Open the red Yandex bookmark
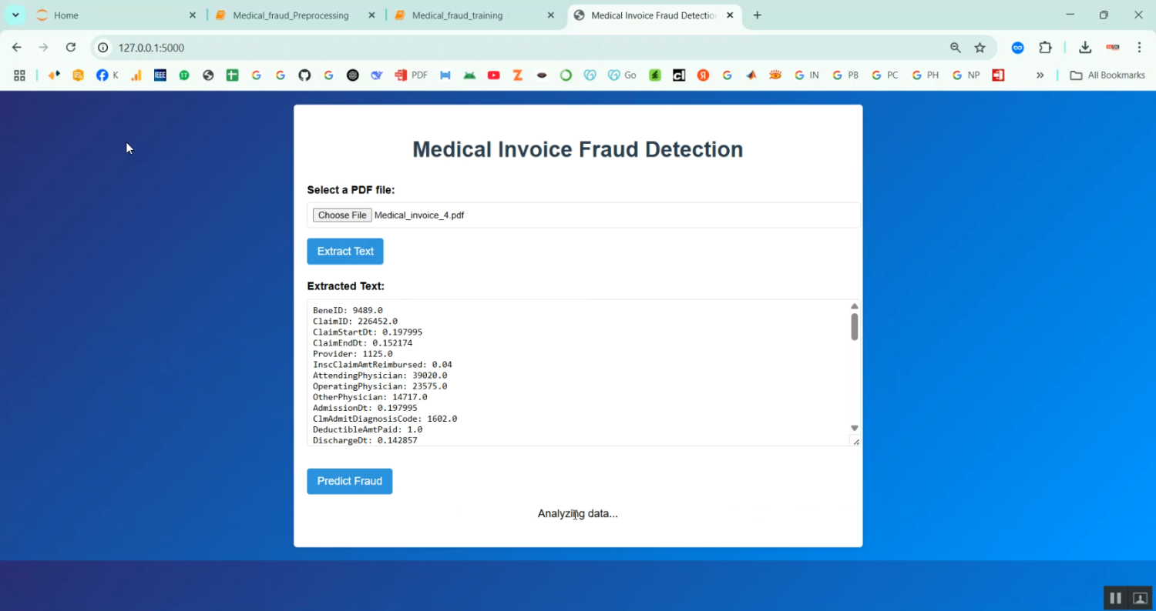 click(703, 75)
